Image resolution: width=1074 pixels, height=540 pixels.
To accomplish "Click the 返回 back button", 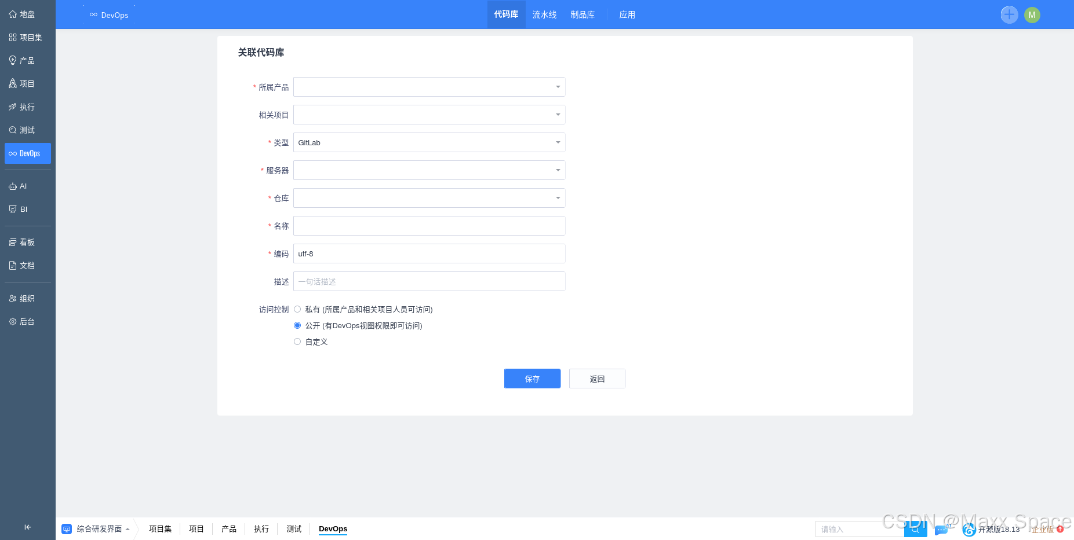I will click(x=597, y=379).
